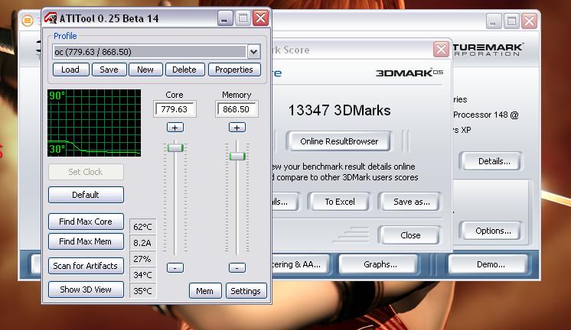
Task: Click the 35°C readout
Action: 142,291
